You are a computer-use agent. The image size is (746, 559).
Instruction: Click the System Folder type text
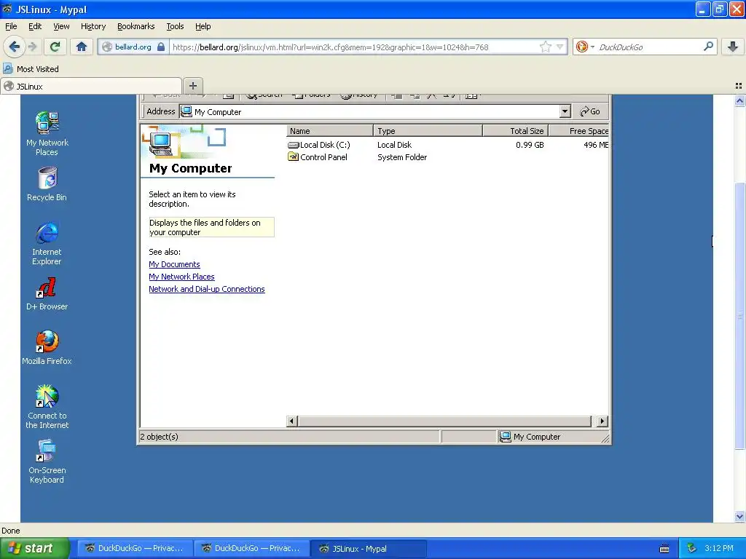(402, 157)
